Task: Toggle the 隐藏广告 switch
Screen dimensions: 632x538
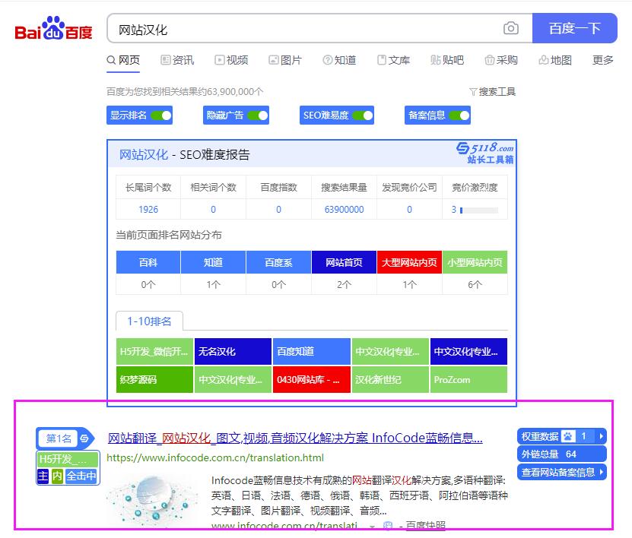Action: (258, 116)
